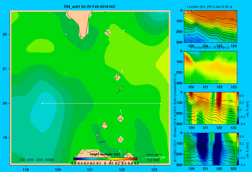The height and width of the screenshot is (172, 252).
Task: Click the "height anomaly (m)" legend label
Action: (x=105, y=154)
